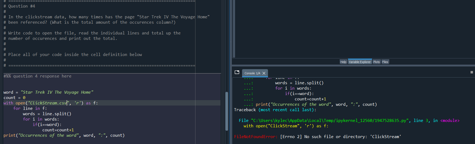
Task: Click 'count=count+1' line in the editor
Action: [58, 130]
